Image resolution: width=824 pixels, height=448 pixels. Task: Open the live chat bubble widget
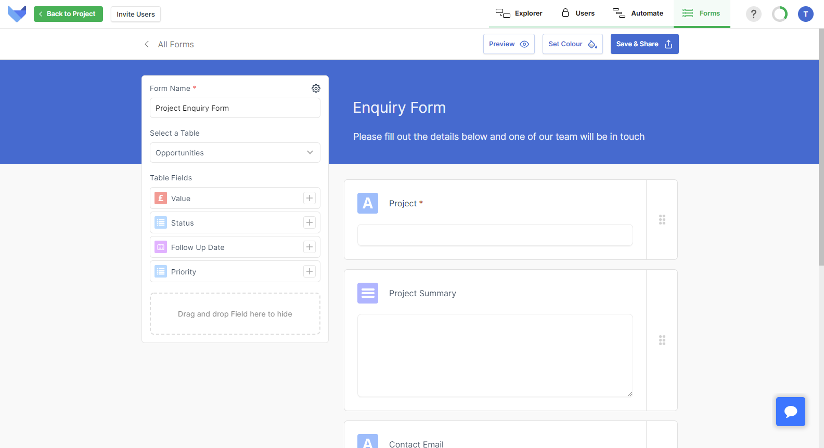[x=791, y=412]
